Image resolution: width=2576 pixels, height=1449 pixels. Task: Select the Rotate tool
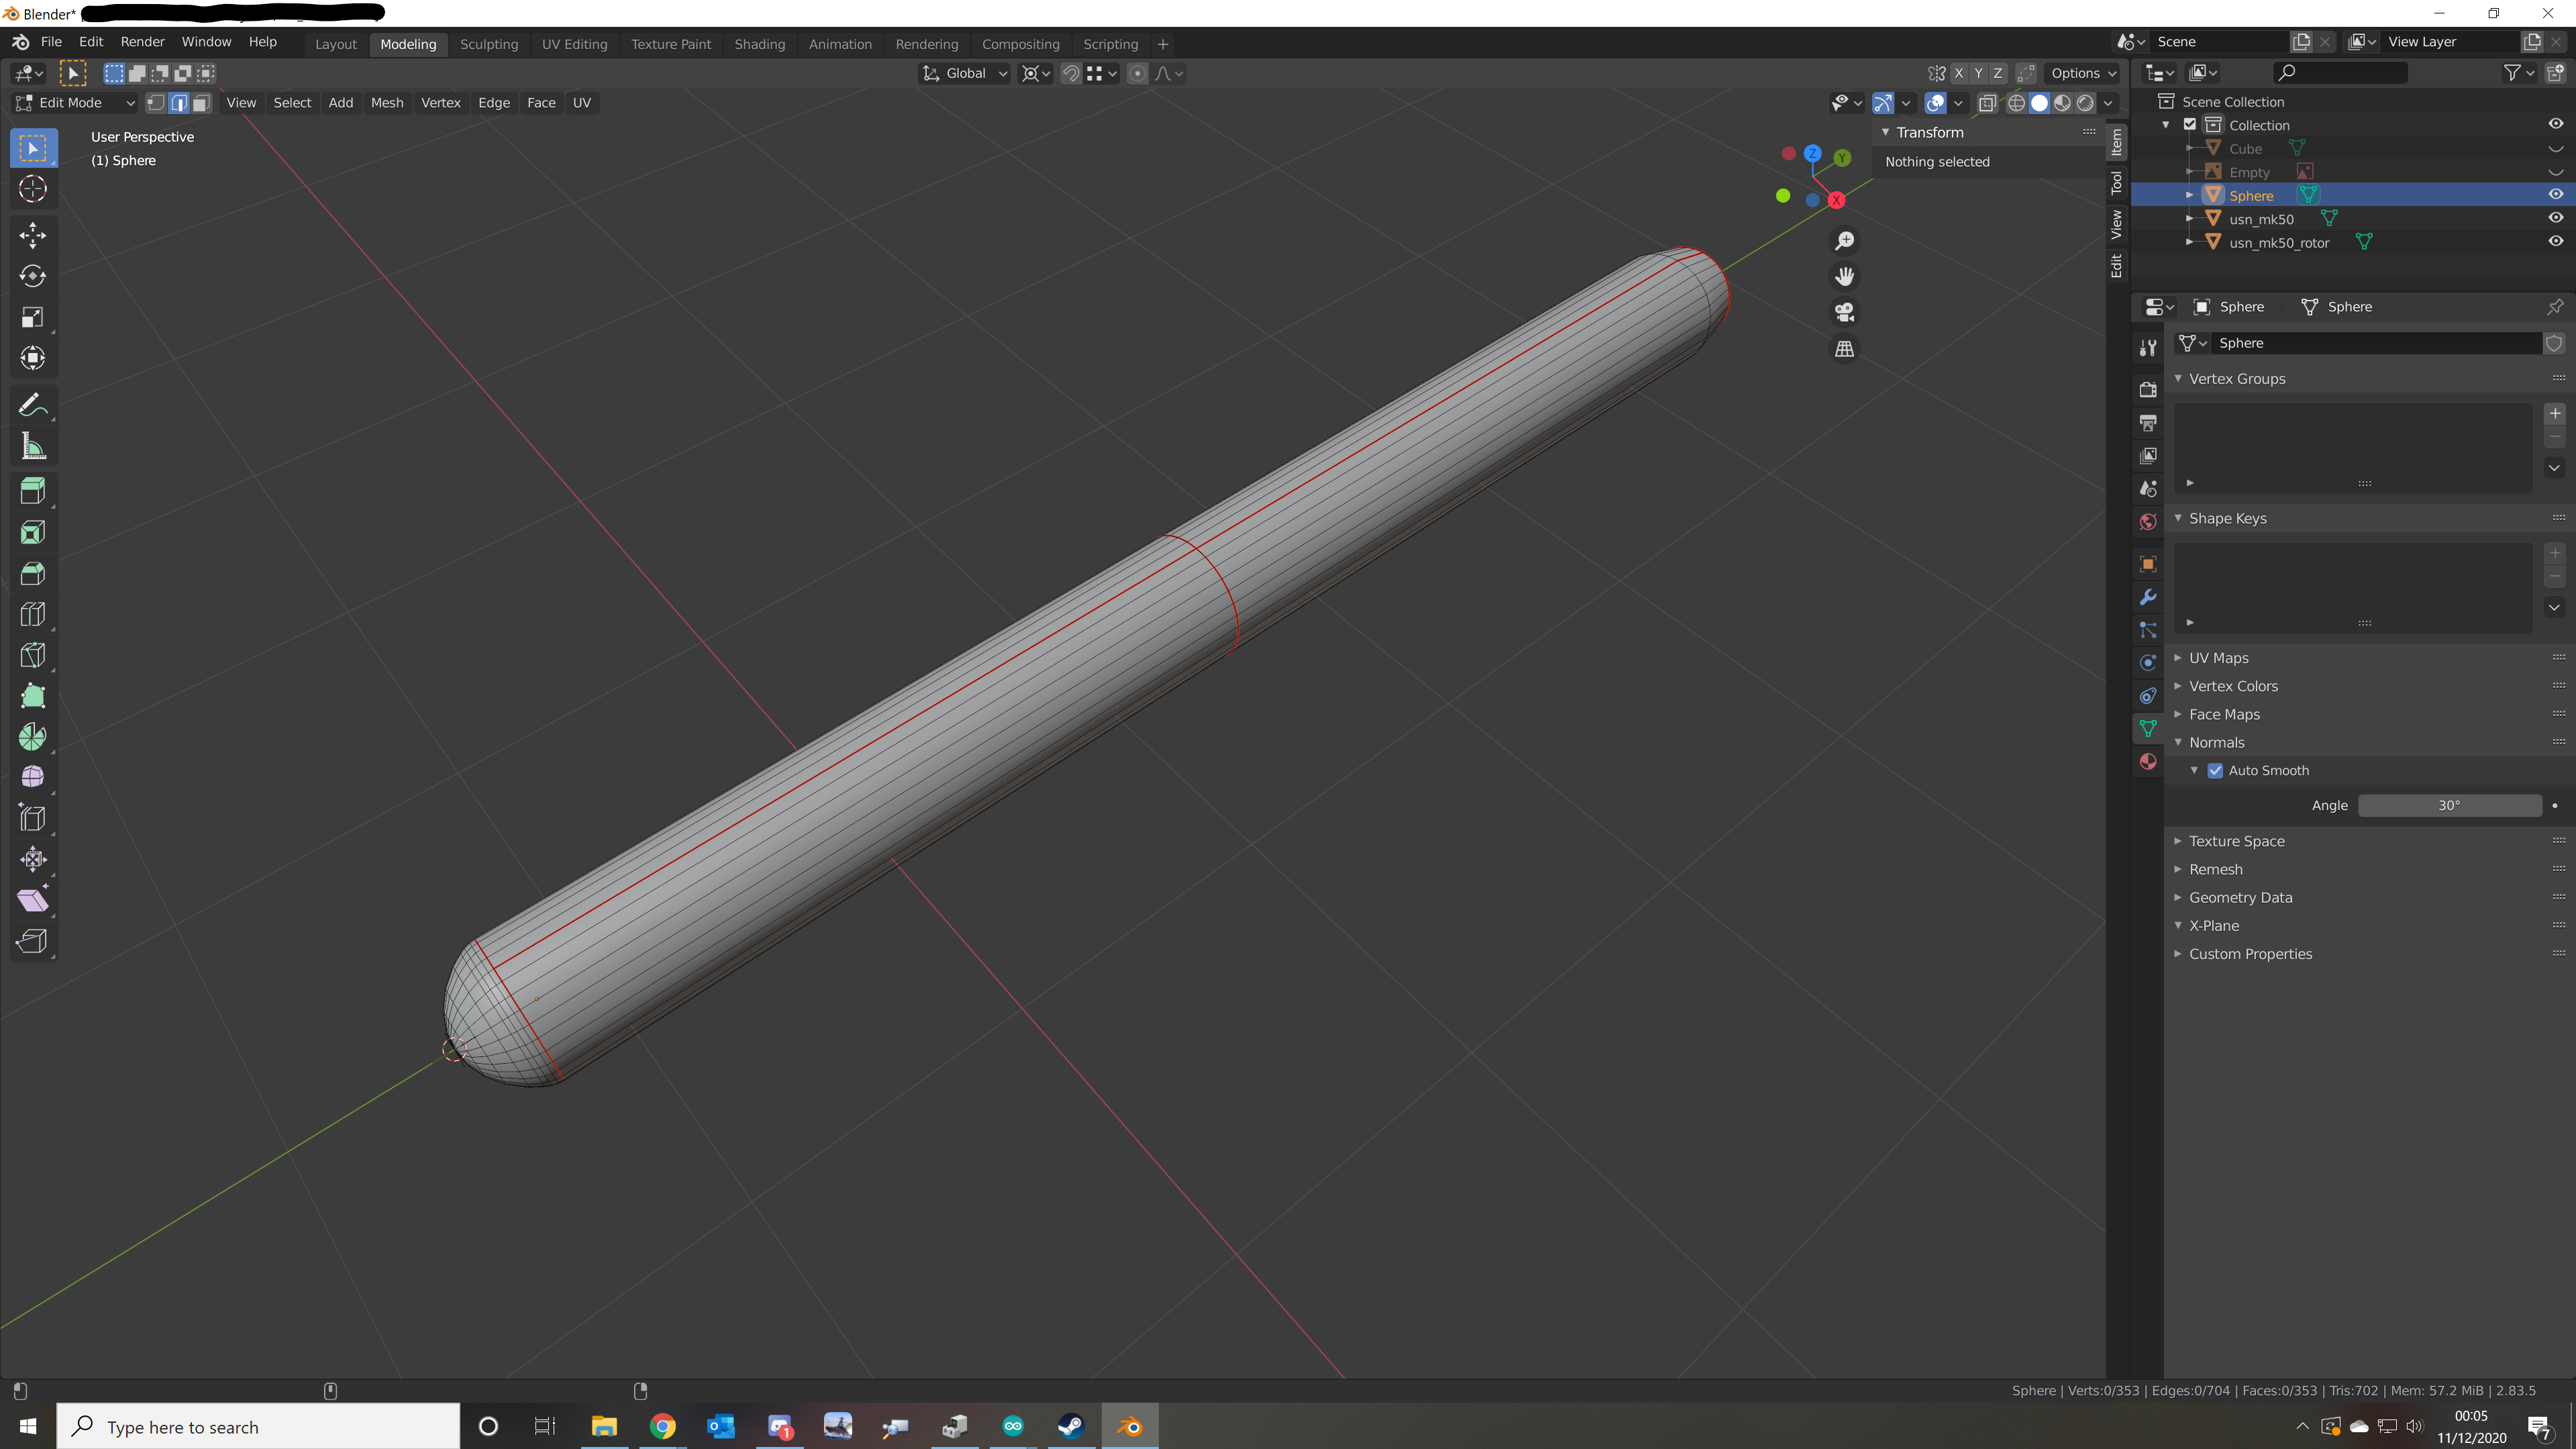32,276
